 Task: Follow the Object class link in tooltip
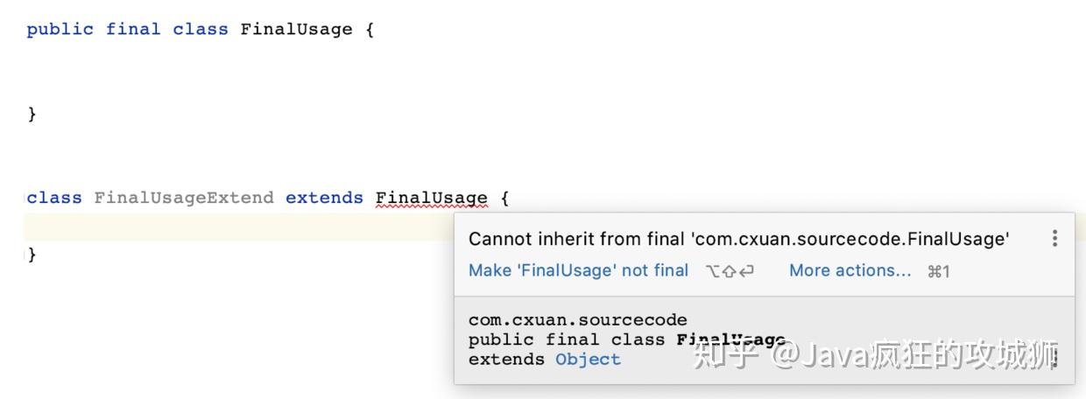[588, 359]
